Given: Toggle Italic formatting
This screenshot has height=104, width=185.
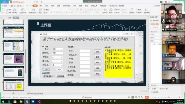Looking at the screenshot, I should coord(54,13).
